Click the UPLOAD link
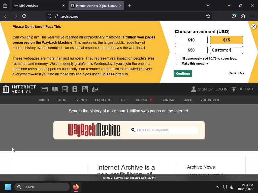This screenshot has width=258, height=193. click(x=246, y=89)
